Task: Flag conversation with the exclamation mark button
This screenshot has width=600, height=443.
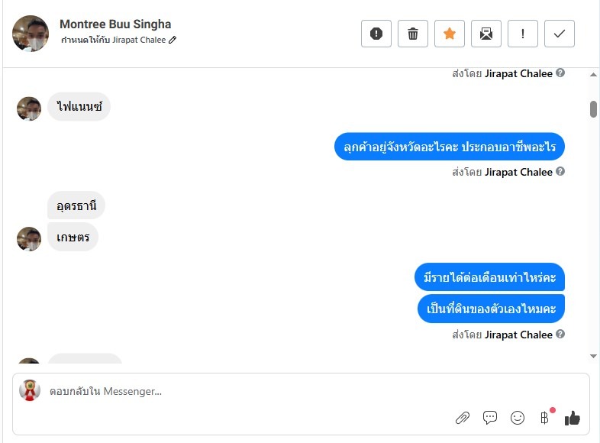Action: coord(523,34)
